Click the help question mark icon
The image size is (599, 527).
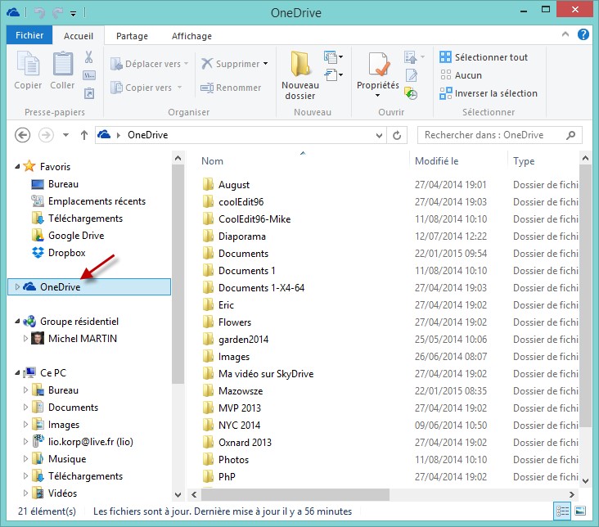(x=583, y=34)
